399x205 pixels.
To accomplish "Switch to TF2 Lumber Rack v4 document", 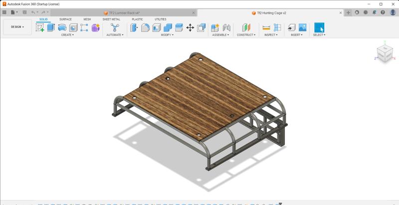I will click(124, 13).
